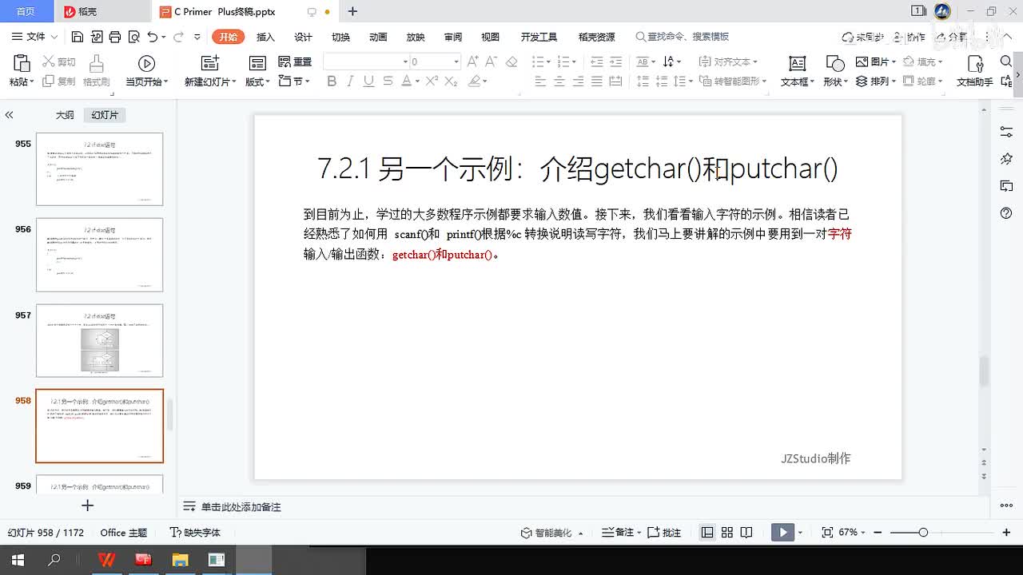Viewport: 1023px width, 575px height.
Task: Increase font size with A+ icon
Action: pos(472,61)
